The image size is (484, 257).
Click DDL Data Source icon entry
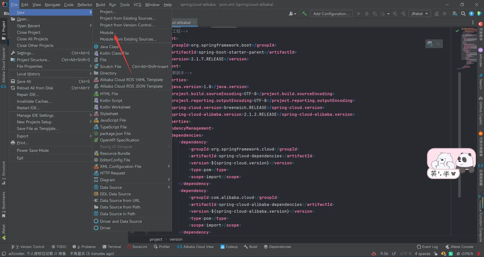(96, 194)
